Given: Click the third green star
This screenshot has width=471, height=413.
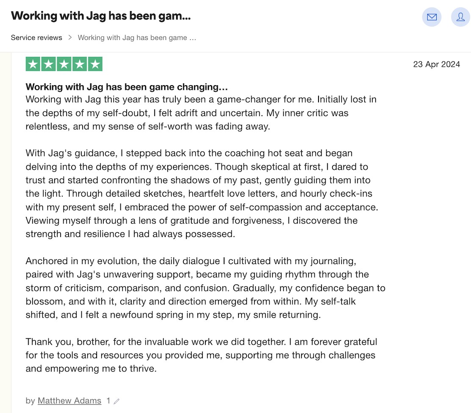Looking at the screenshot, I should 64,64.
